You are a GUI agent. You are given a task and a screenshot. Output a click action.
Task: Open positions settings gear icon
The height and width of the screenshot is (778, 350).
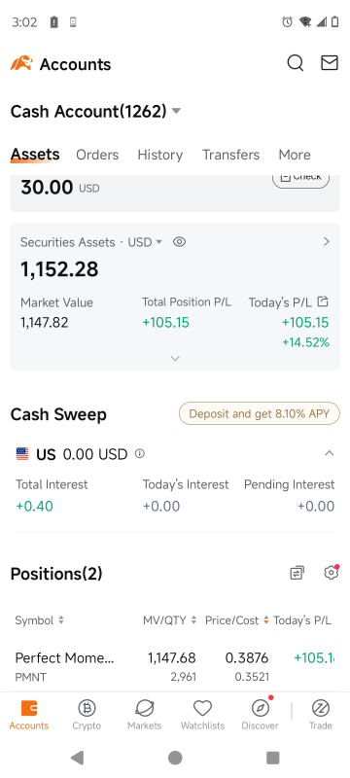coord(332,573)
